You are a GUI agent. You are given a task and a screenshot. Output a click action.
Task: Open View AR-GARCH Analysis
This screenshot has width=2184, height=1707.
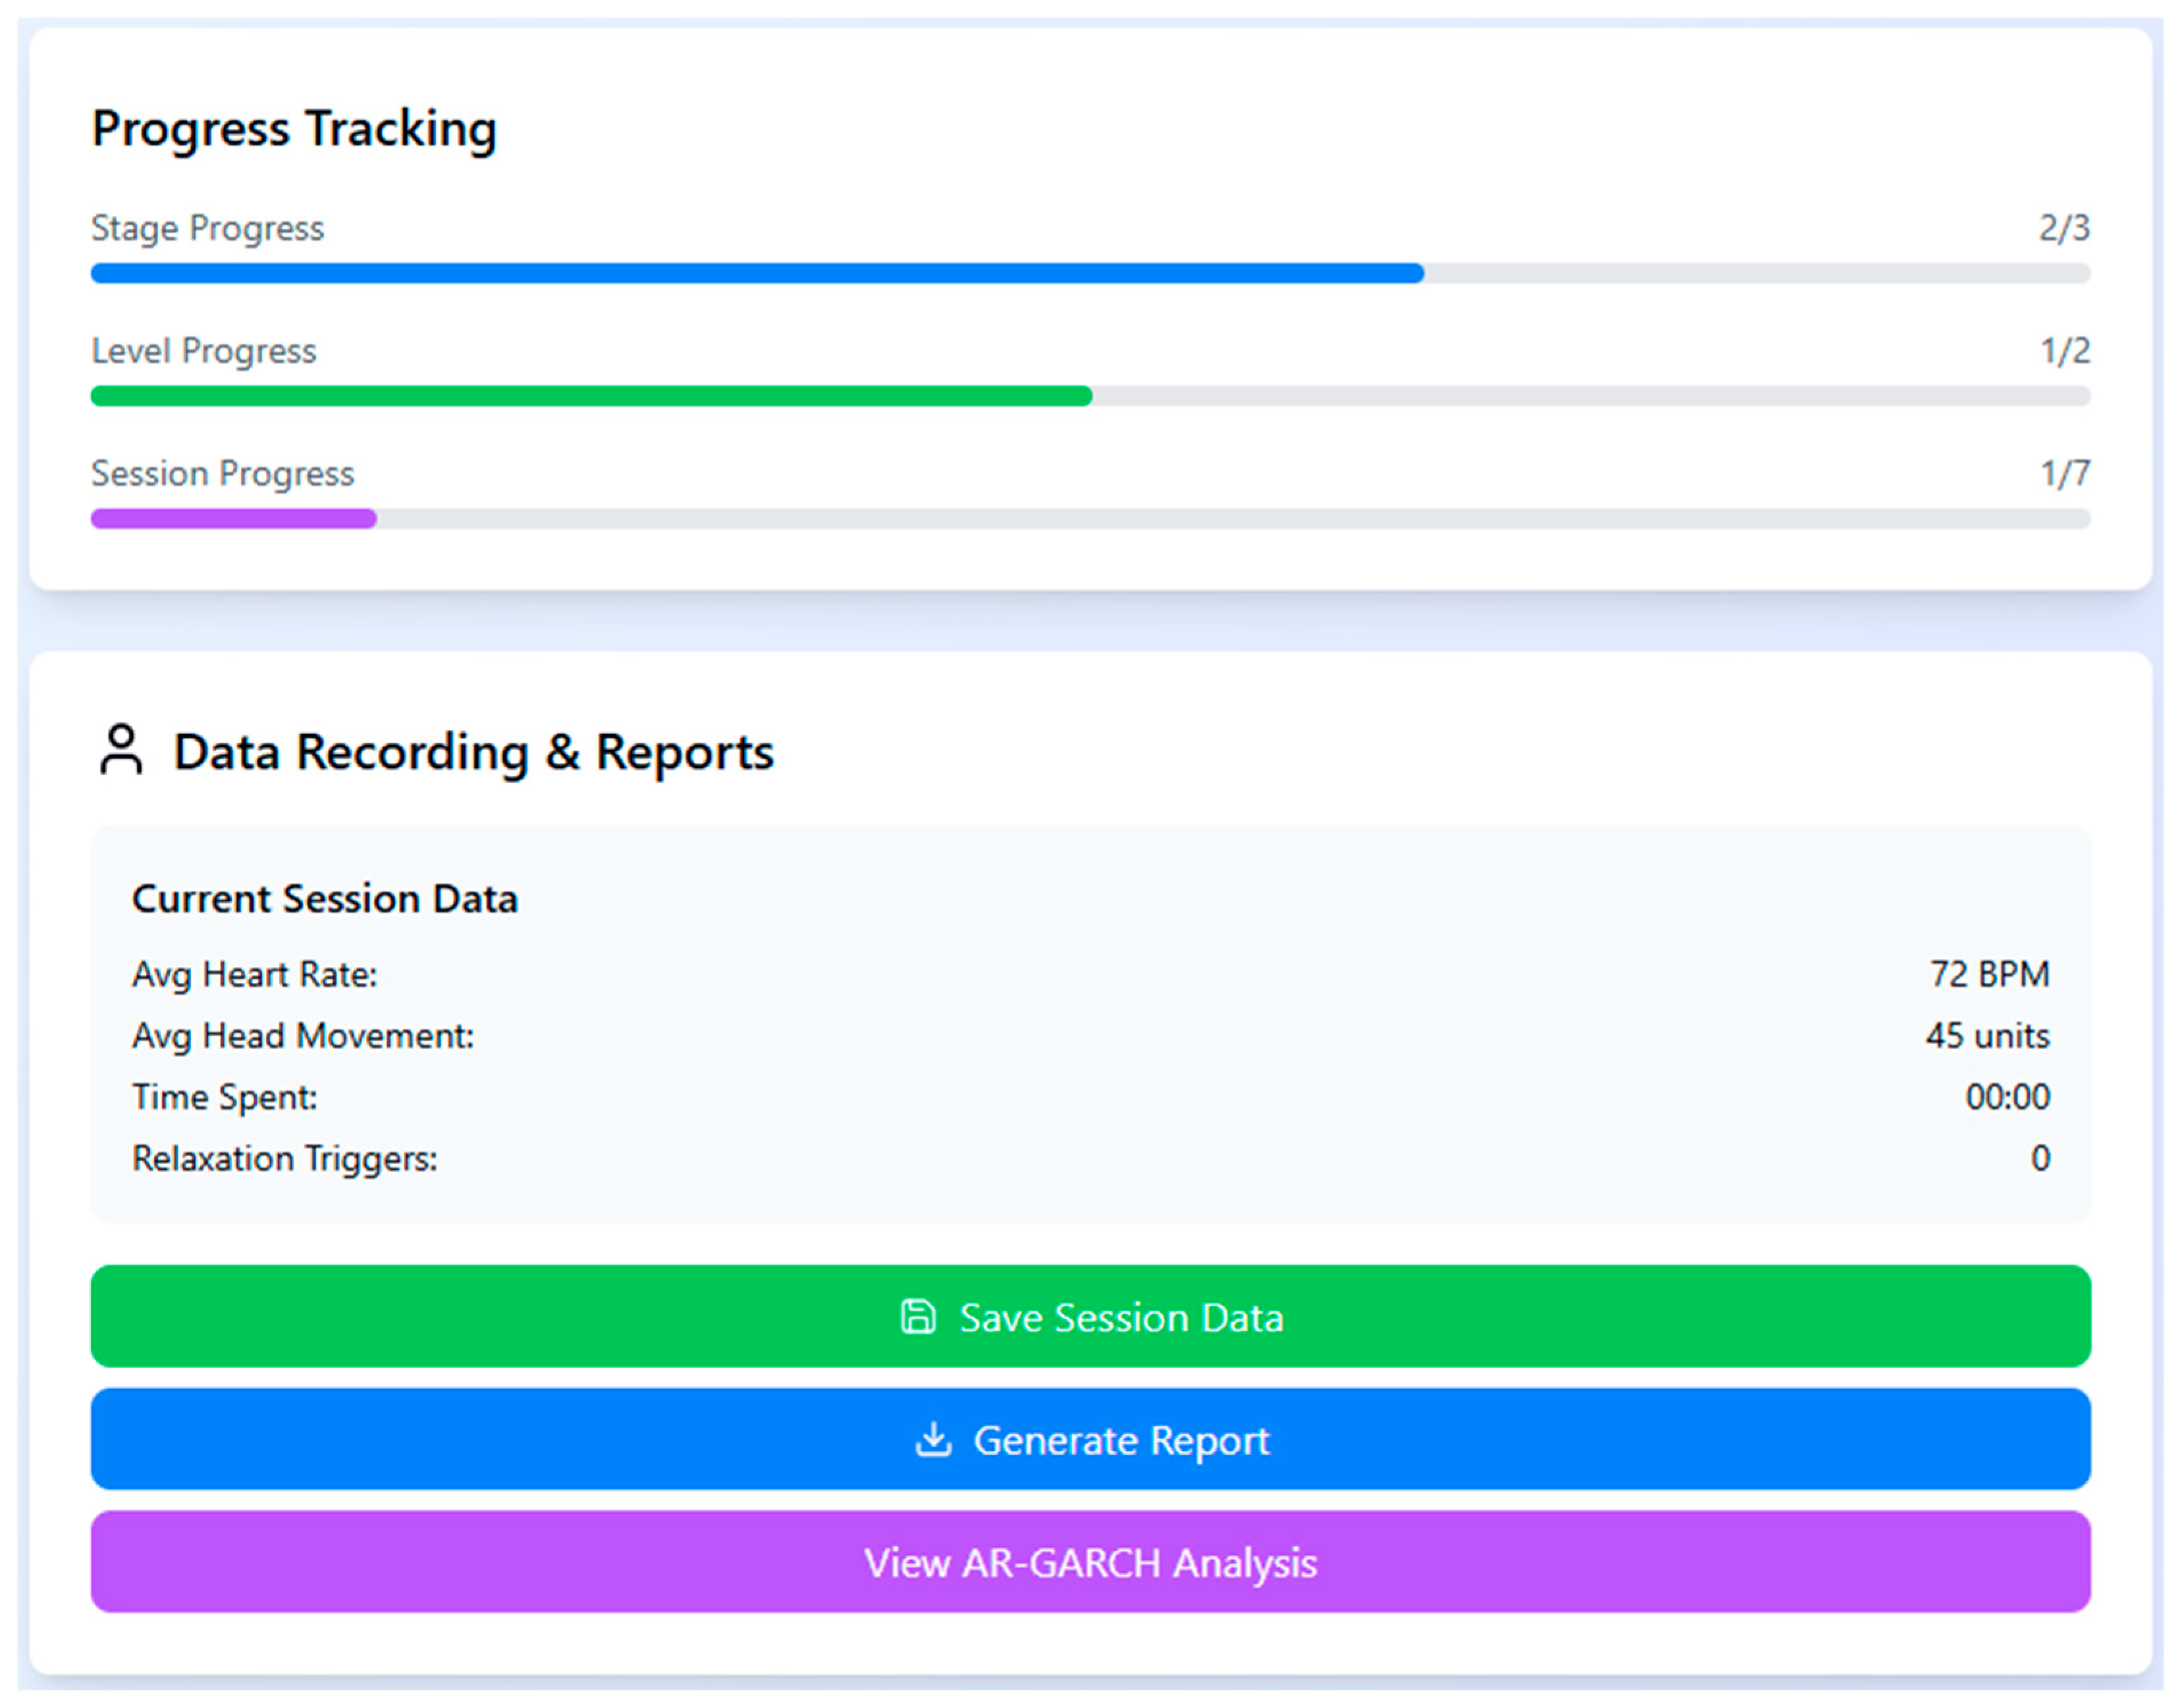(1090, 1562)
